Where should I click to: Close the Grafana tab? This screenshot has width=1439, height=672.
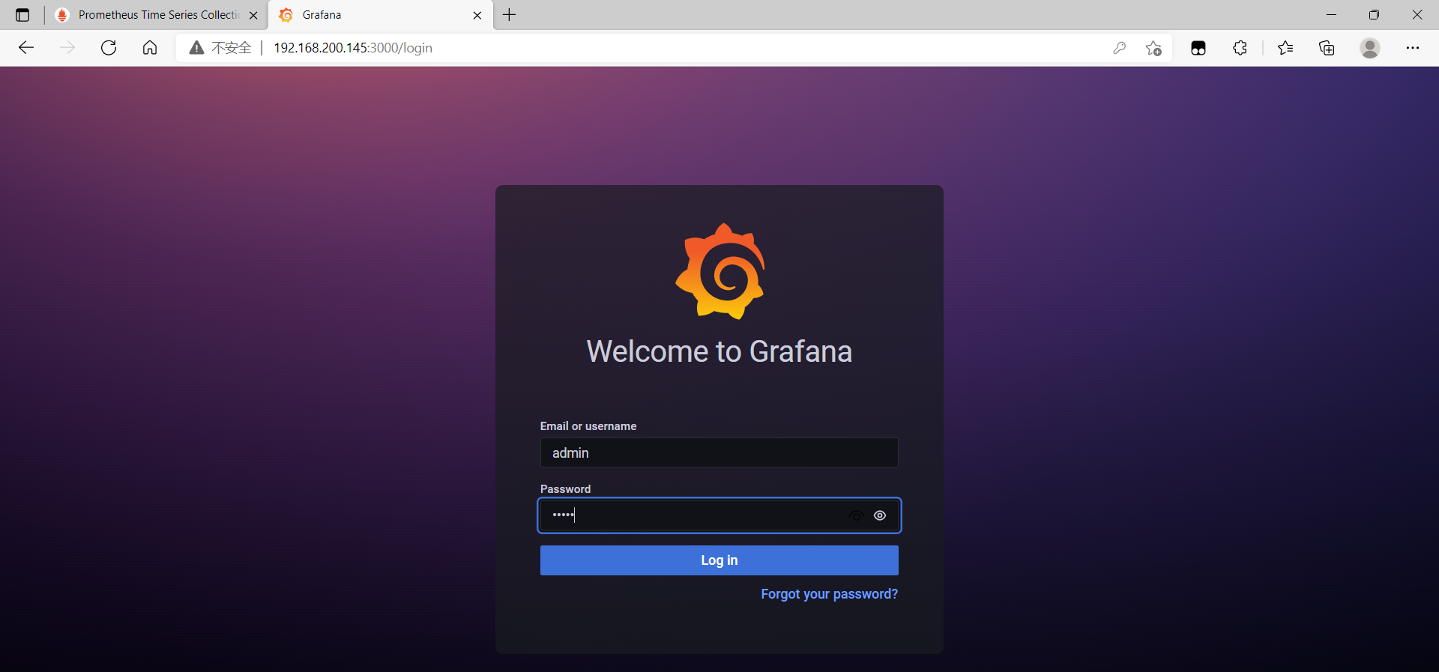click(x=477, y=15)
